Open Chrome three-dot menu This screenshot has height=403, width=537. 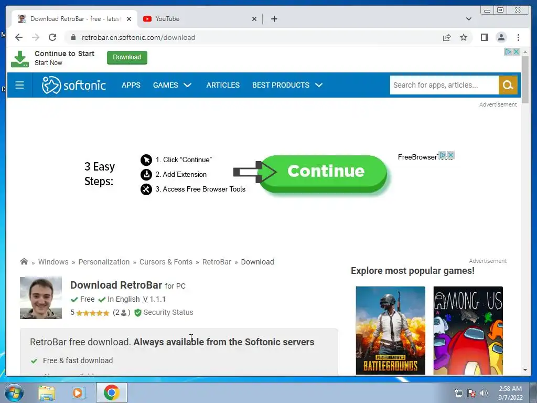tap(518, 37)
